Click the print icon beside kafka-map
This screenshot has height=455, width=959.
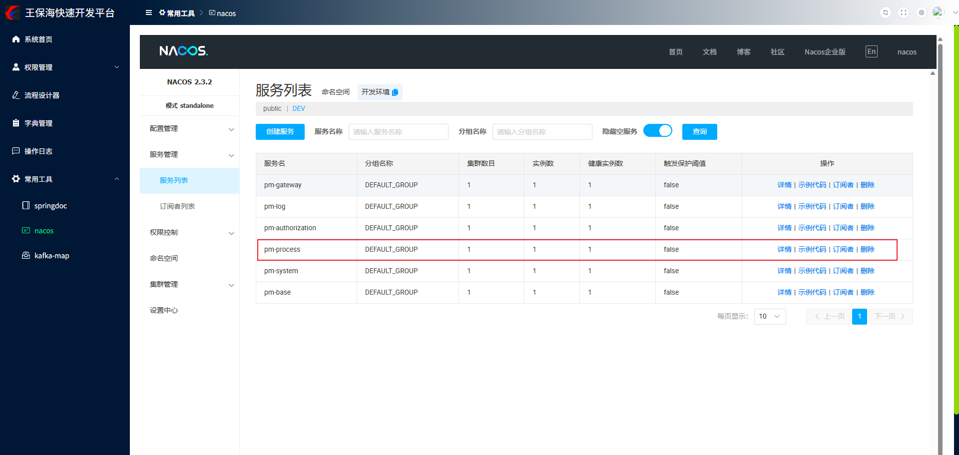click(26, 255)
